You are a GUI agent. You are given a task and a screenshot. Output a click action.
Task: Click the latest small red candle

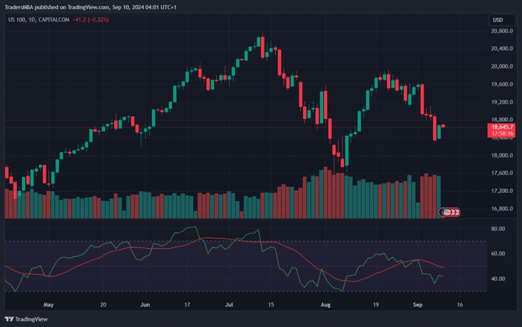point(443,126)
